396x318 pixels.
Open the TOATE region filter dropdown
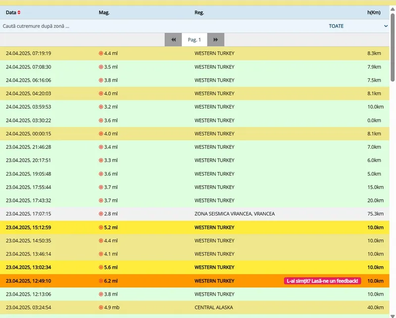click(x=358, y=26)
